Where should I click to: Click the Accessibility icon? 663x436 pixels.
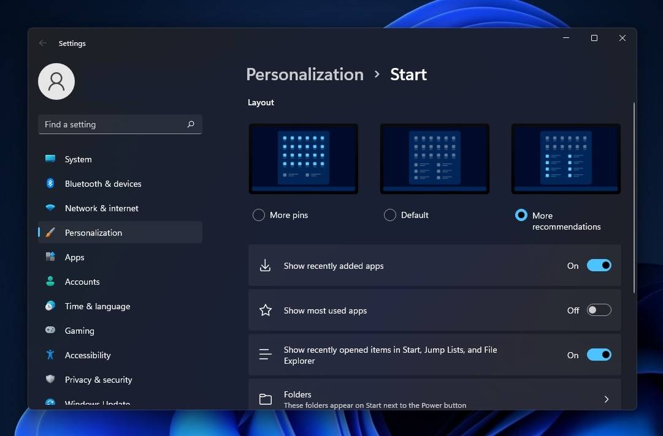(x=50, y=355)
